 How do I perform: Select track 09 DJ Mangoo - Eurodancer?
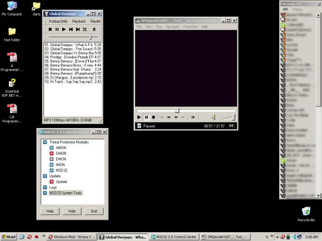[72, 78]
